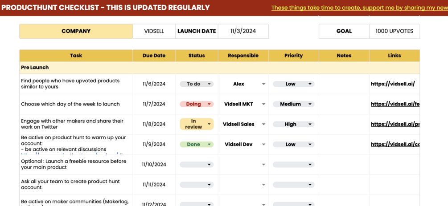Expand the 'Vidsell Dev' responsible dropdown

point(264,145)
